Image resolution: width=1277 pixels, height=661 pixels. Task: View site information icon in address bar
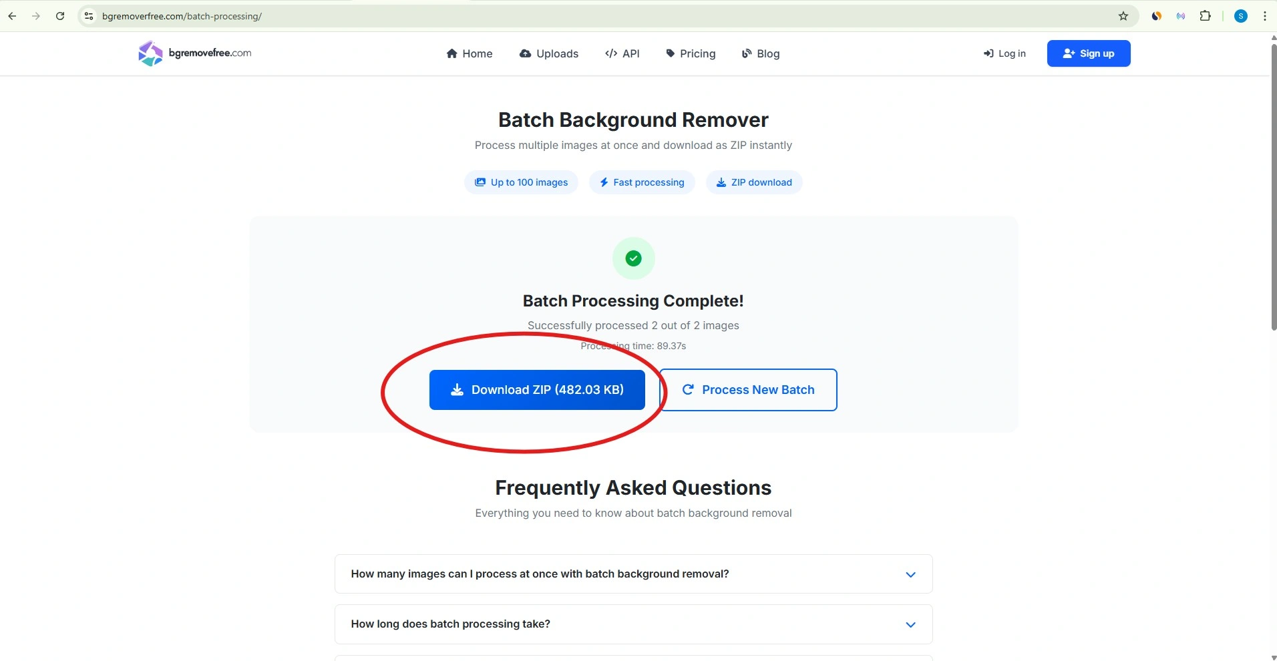pyautogui.click(x=89, y=16)
